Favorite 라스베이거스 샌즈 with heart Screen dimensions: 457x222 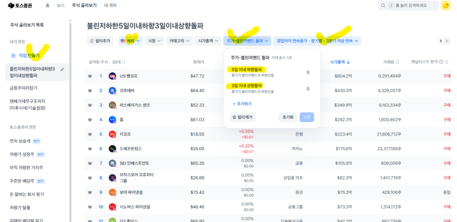click(x=90, y=105)
